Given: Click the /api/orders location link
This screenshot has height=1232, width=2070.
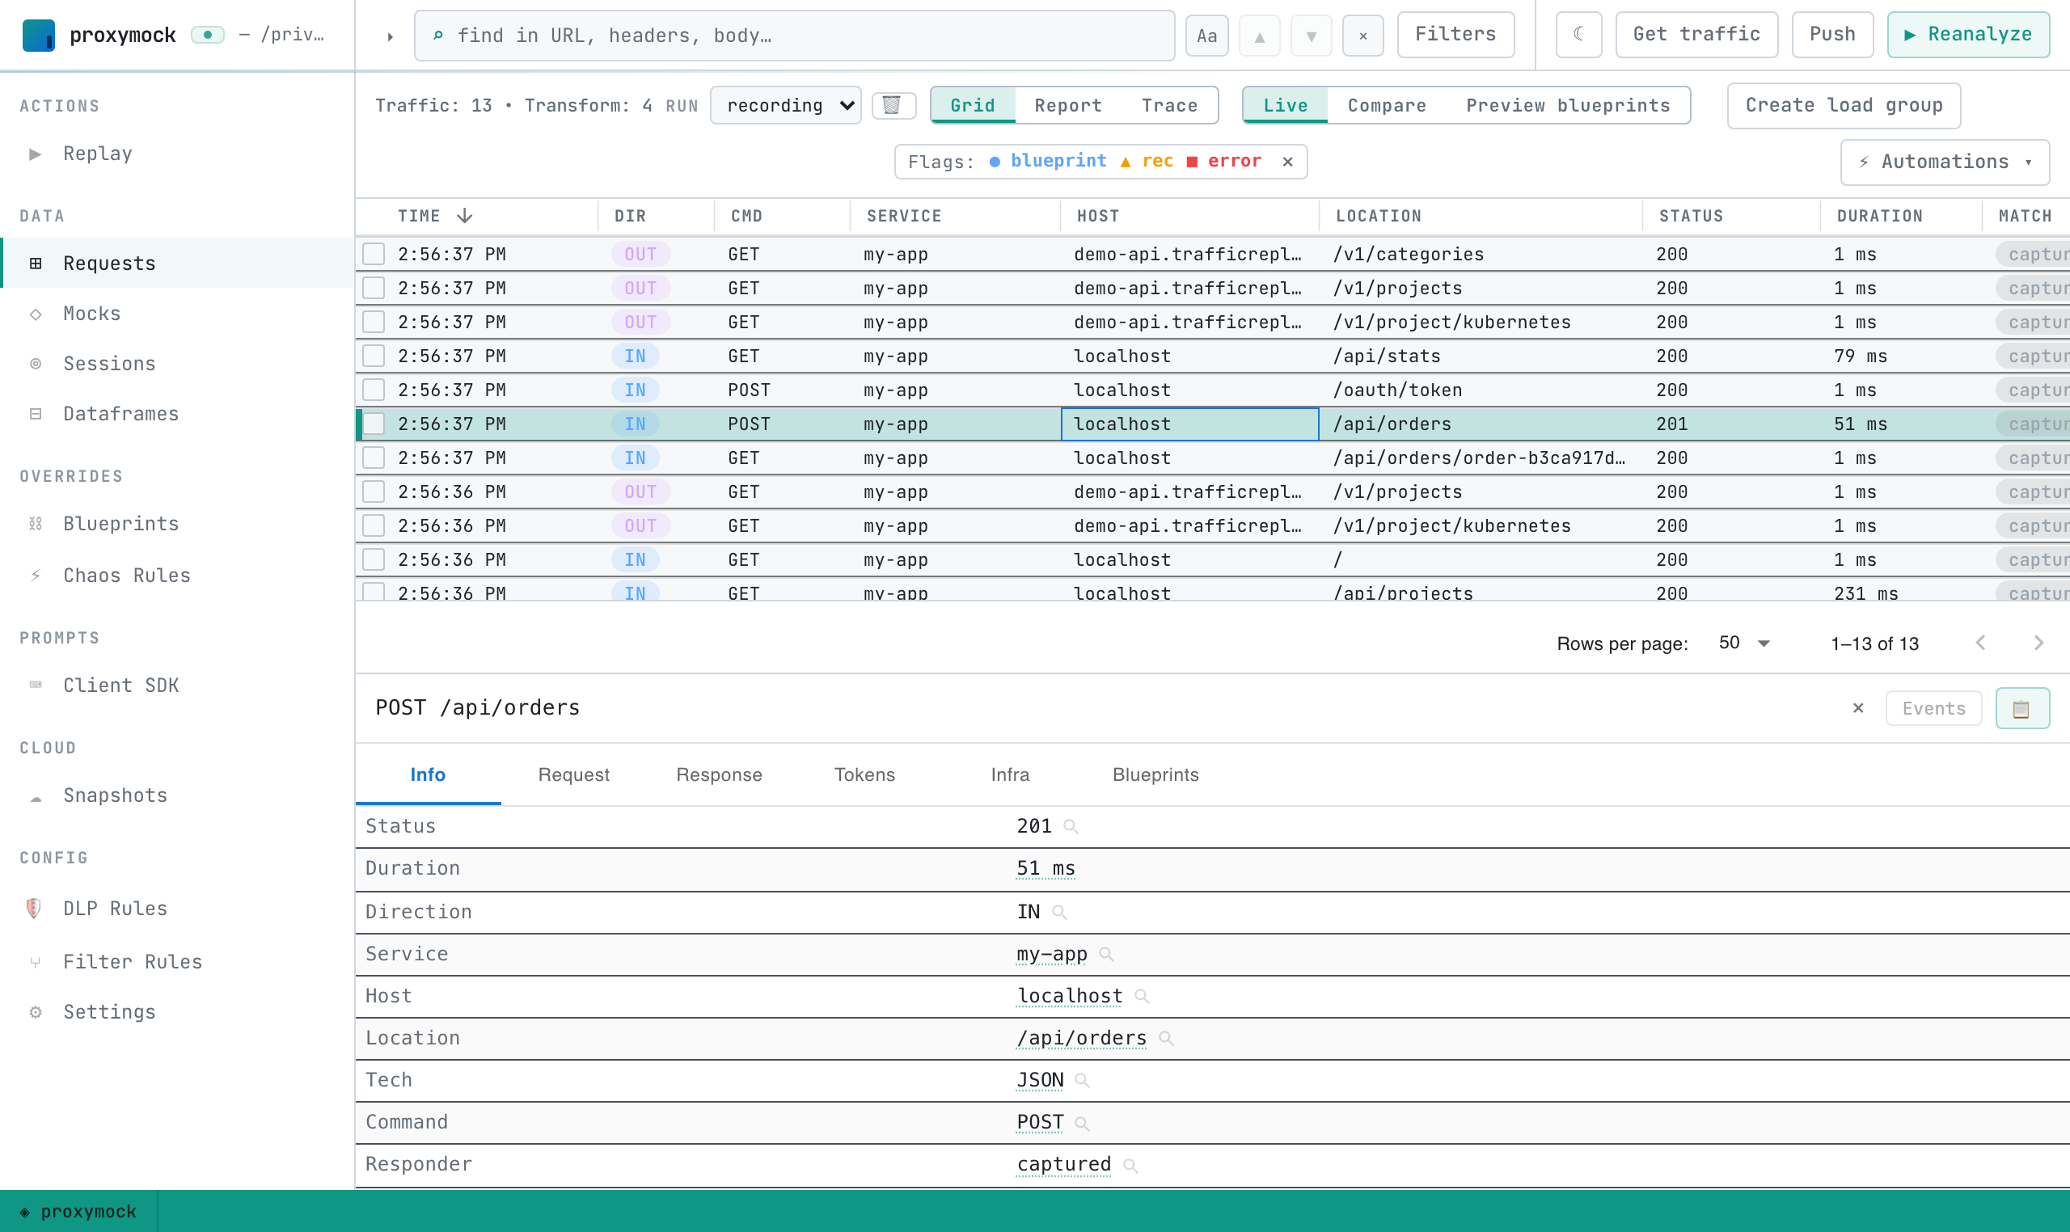Looking at the screenshot, I should click(1081, 1038).
